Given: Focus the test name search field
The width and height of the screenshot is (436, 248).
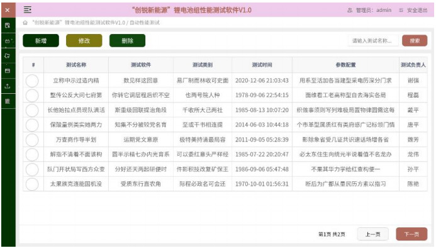Looking at the screenshot, I should (373, 41).
